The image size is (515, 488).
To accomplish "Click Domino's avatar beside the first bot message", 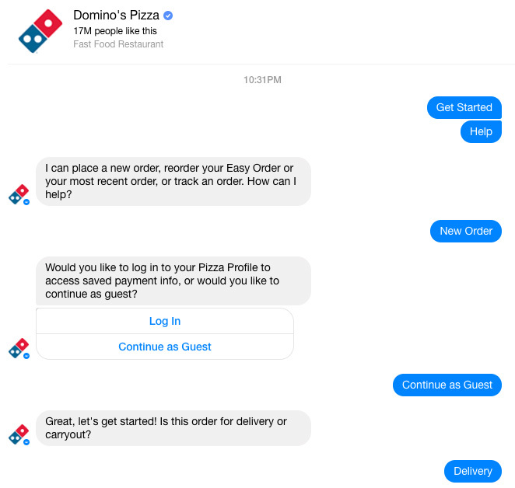I will pyautogui.click(x=19, y=194).
